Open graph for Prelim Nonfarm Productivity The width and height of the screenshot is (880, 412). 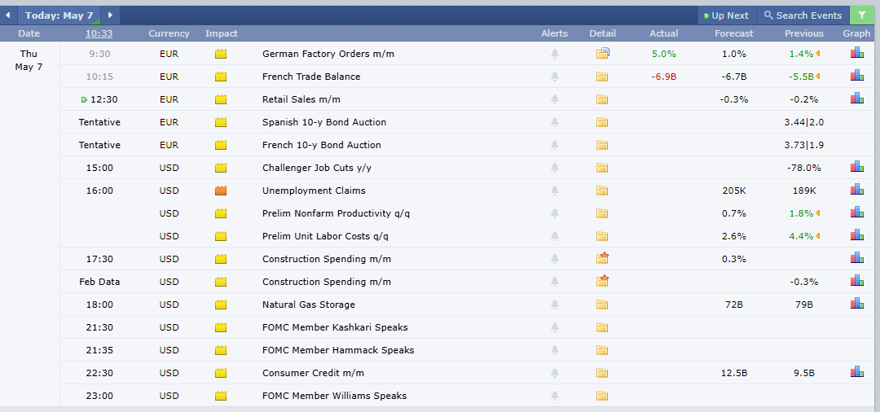[857, 212]
